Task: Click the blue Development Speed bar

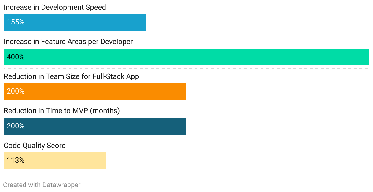Action: pyautogui.click(x=75, y=22)
